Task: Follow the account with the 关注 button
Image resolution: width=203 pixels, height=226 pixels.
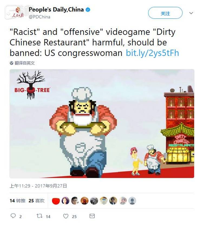Action: [165, 13]
